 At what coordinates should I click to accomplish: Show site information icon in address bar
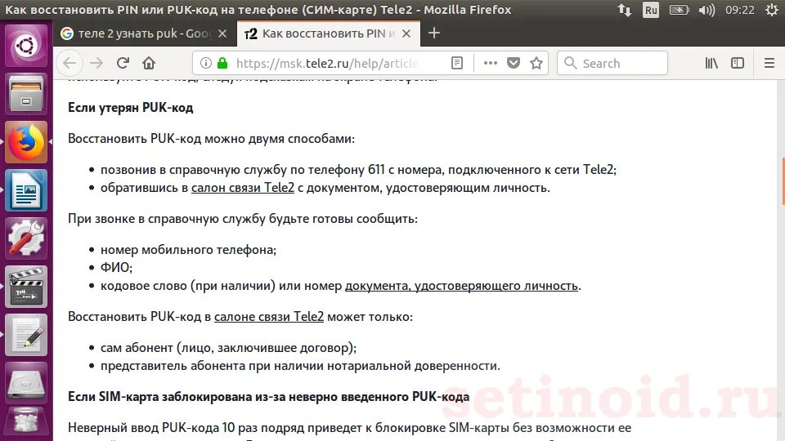(205, 63)
